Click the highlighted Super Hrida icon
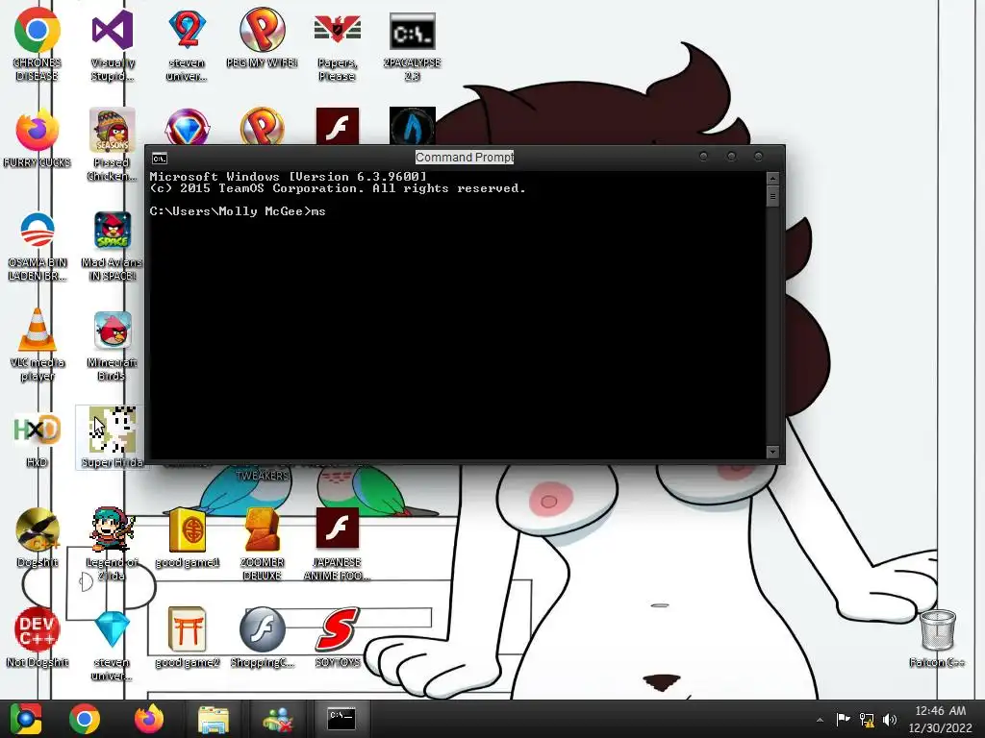985x738 pixels. [x=113, y=437]
